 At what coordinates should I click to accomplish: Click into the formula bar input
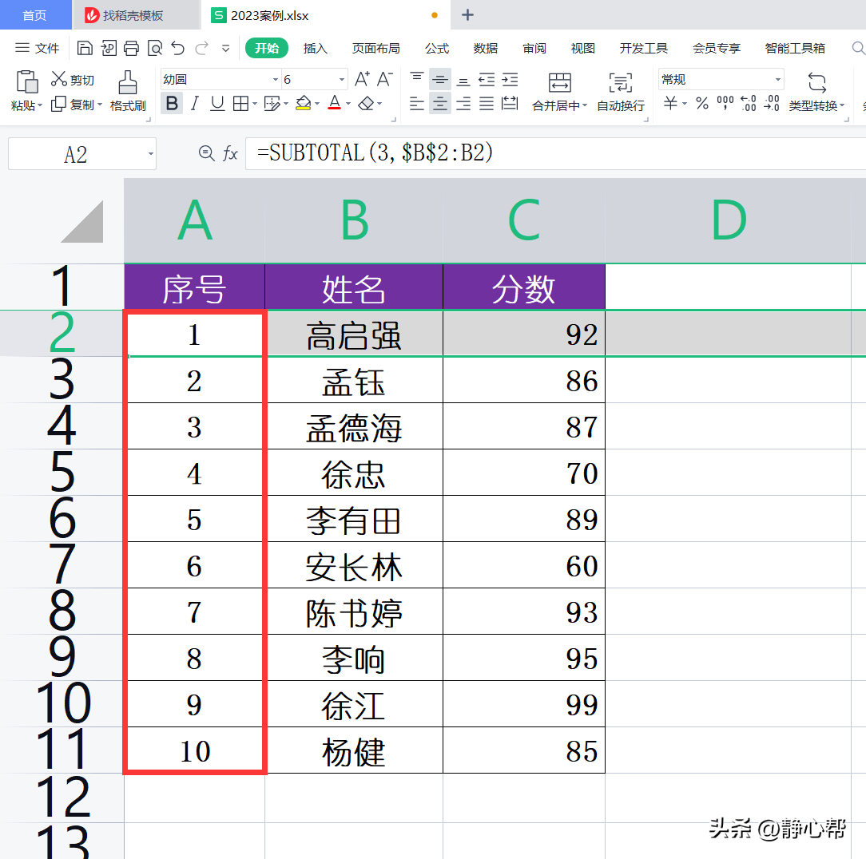click(555, 153)
